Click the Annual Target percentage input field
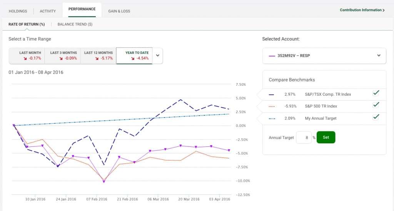The width and height of the screenshot is (394, 211). click(304, 138)
